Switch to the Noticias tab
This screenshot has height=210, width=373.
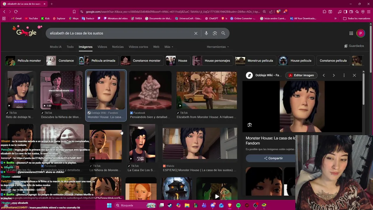click(x=118, y=47)
